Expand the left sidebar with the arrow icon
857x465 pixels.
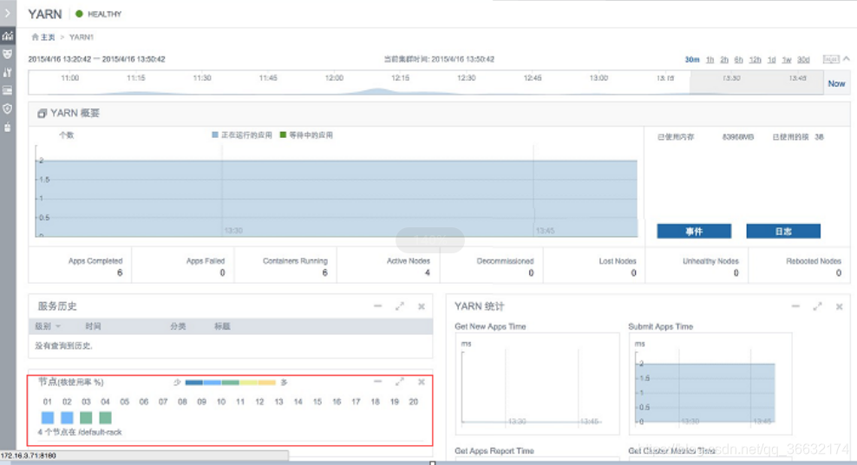[7, 13]
